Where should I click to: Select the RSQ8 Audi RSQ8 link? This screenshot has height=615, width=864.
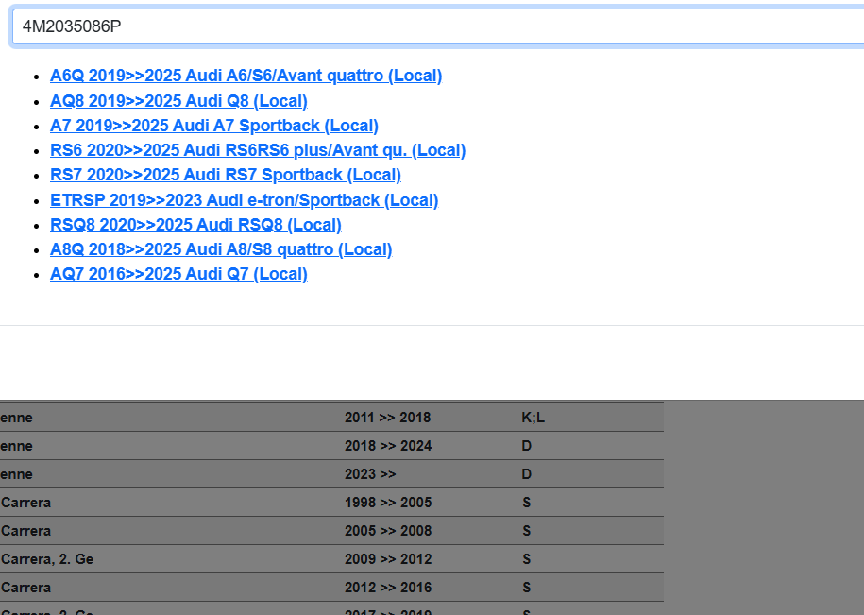(195, 225)
